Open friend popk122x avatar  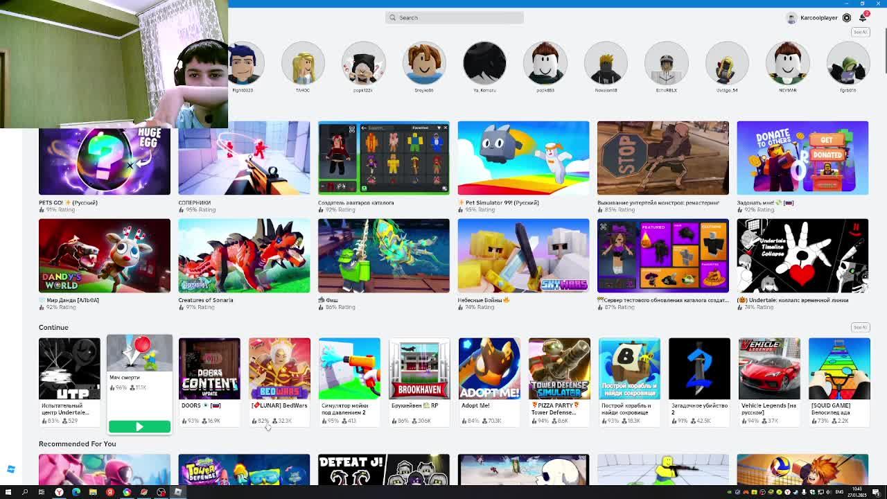(363, 63)
